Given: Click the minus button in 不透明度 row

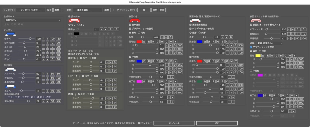Looking at the screenshot, I should click(289, 38).
